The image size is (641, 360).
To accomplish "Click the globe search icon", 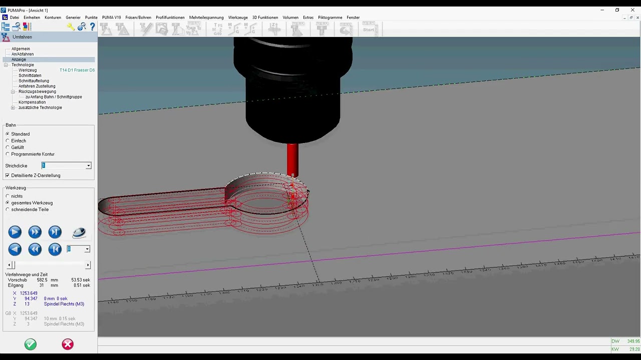I will [x=81, y=27].
